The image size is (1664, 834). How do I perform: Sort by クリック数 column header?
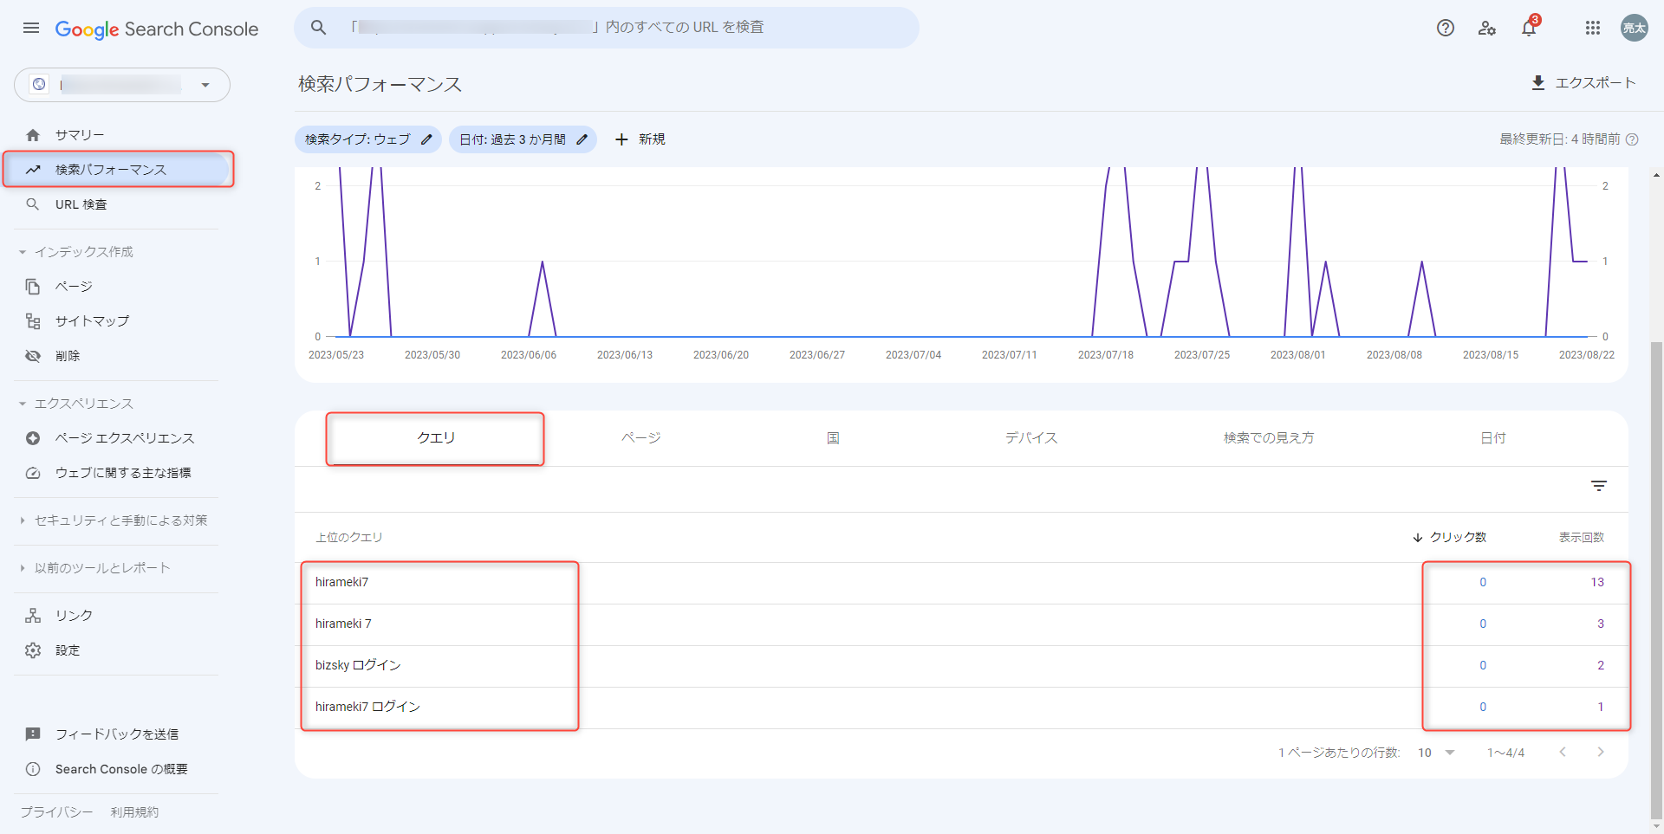[x=1449, y=537]
